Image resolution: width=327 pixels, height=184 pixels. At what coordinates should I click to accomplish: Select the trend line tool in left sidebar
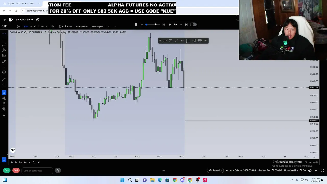click(4, 39)
